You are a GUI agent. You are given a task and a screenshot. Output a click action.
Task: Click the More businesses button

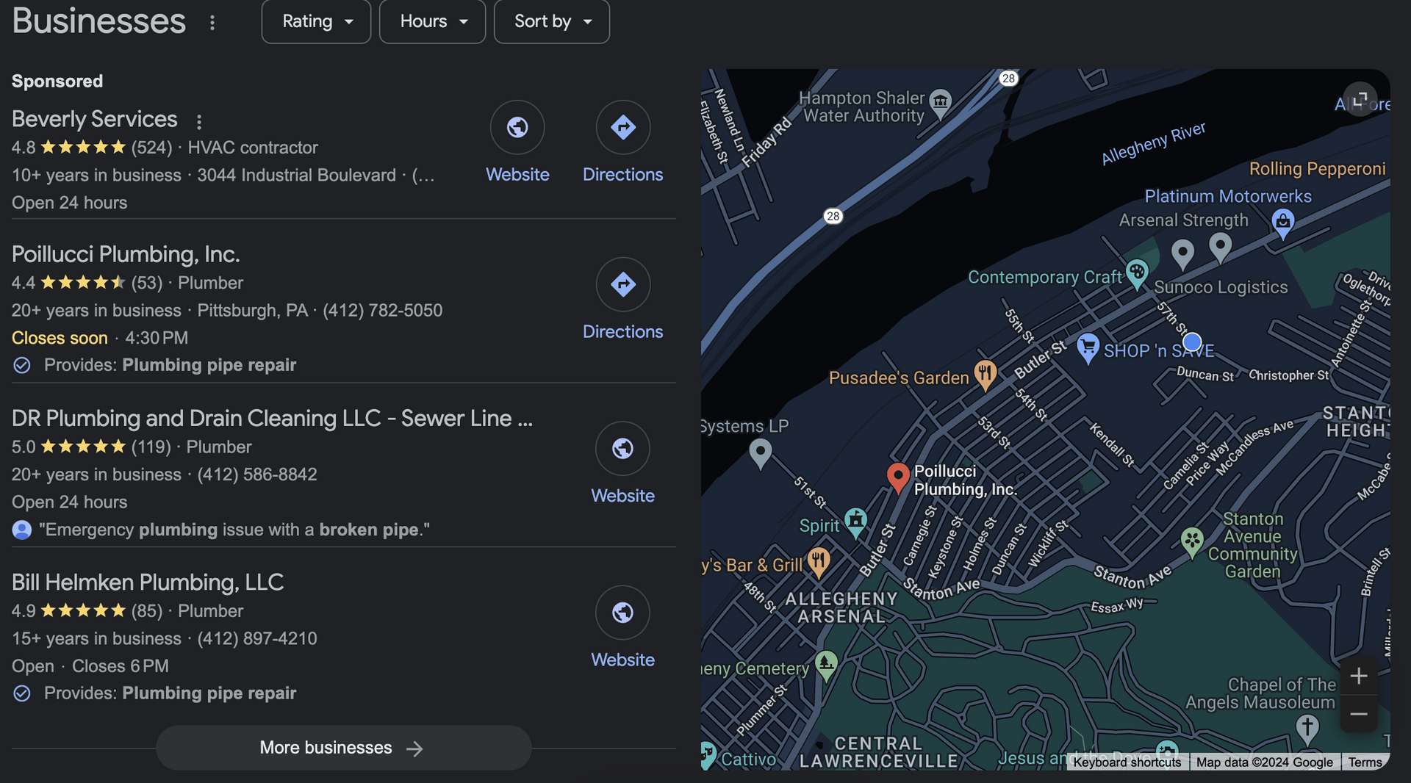click(343, 748)
